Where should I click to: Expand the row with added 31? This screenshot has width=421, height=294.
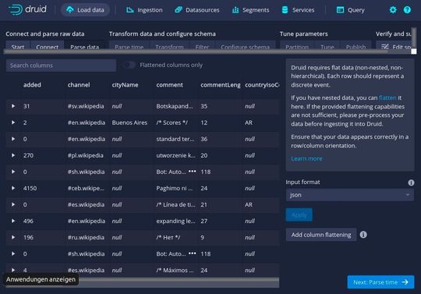(x=13, y=106)
